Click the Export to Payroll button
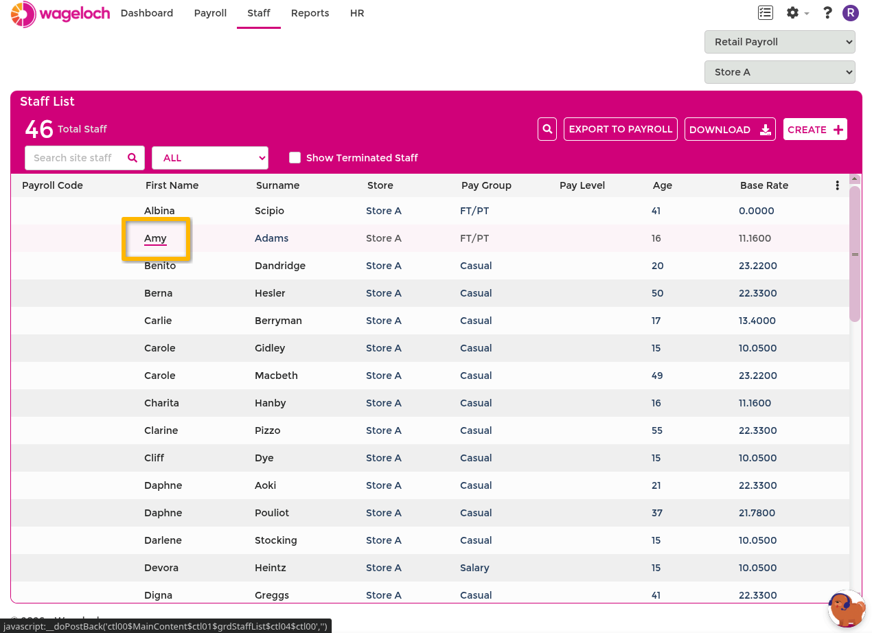The height and width of the screenshot is (633, 872). [621, 129]
